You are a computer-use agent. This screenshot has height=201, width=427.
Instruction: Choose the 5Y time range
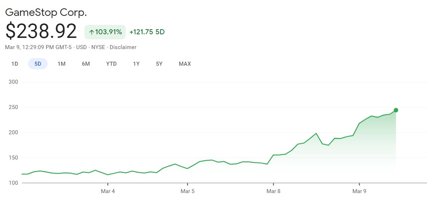159,64
